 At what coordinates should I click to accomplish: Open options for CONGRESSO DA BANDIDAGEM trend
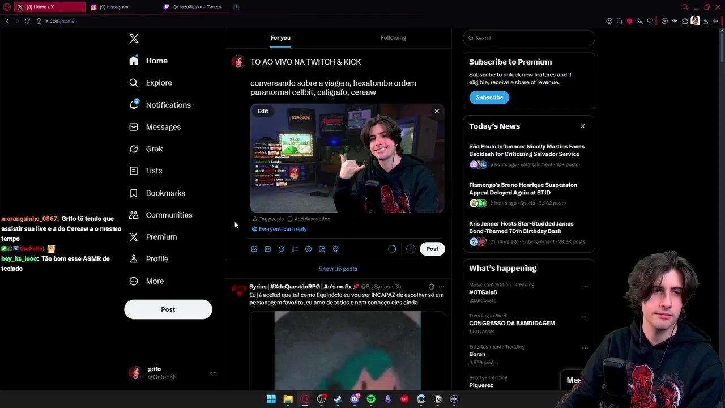(585, 317)
